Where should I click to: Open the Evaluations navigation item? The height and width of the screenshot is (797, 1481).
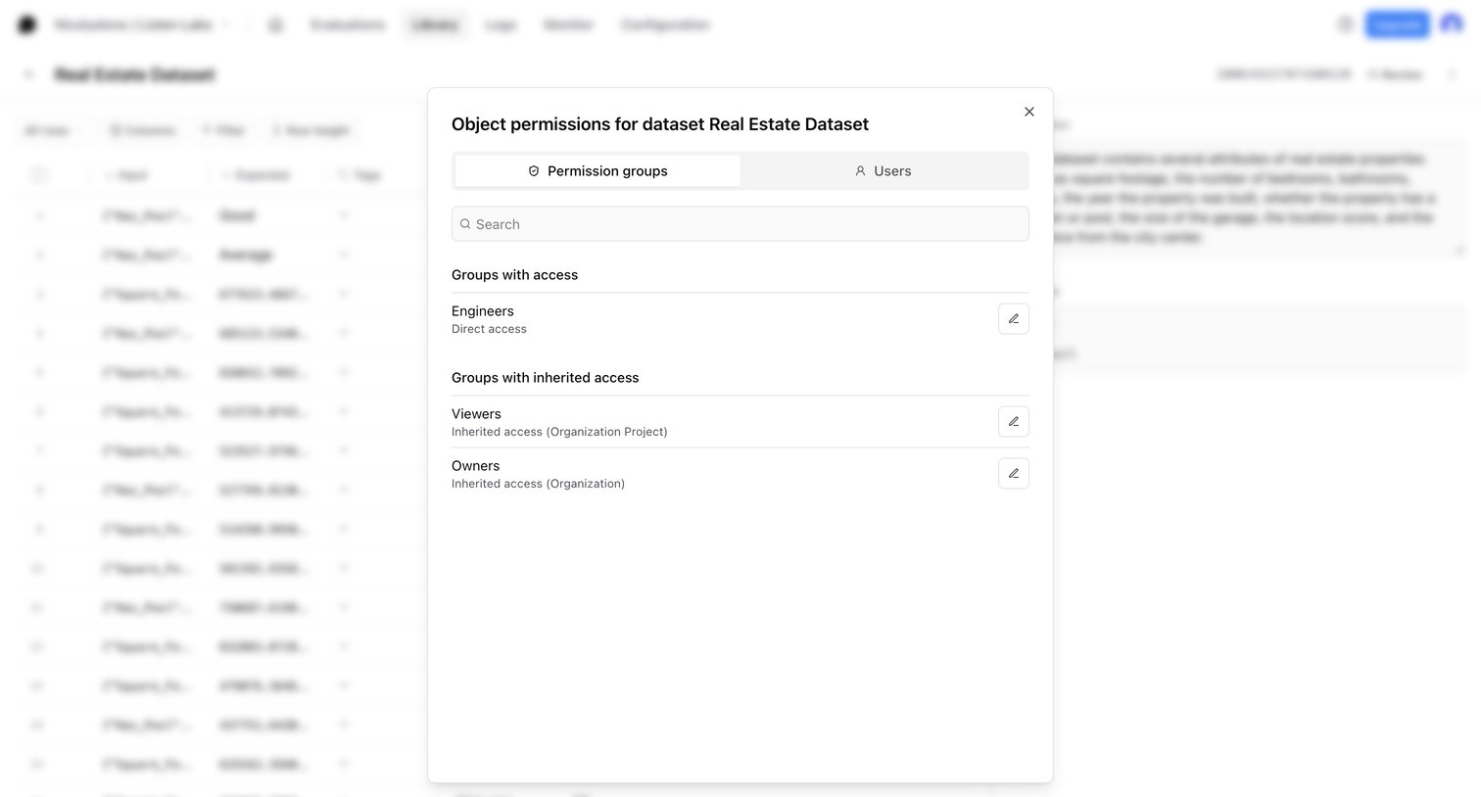tap(348, 25)
